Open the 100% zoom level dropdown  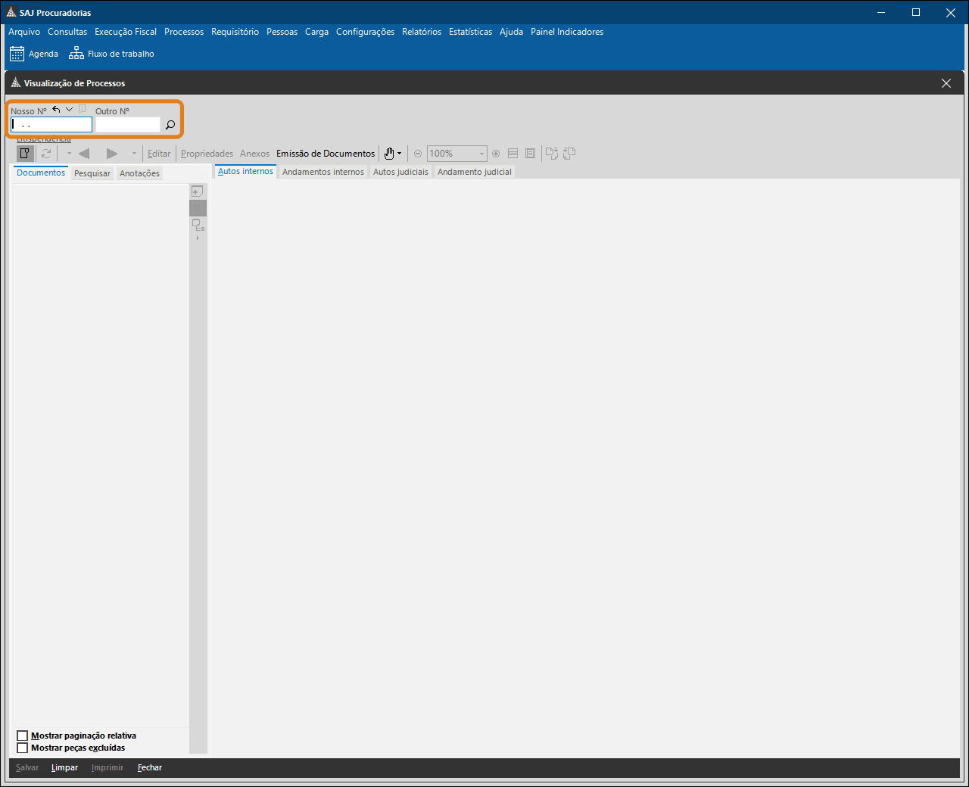(481, 154)
